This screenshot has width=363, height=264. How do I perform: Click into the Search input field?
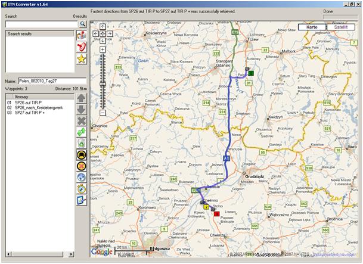42,24
